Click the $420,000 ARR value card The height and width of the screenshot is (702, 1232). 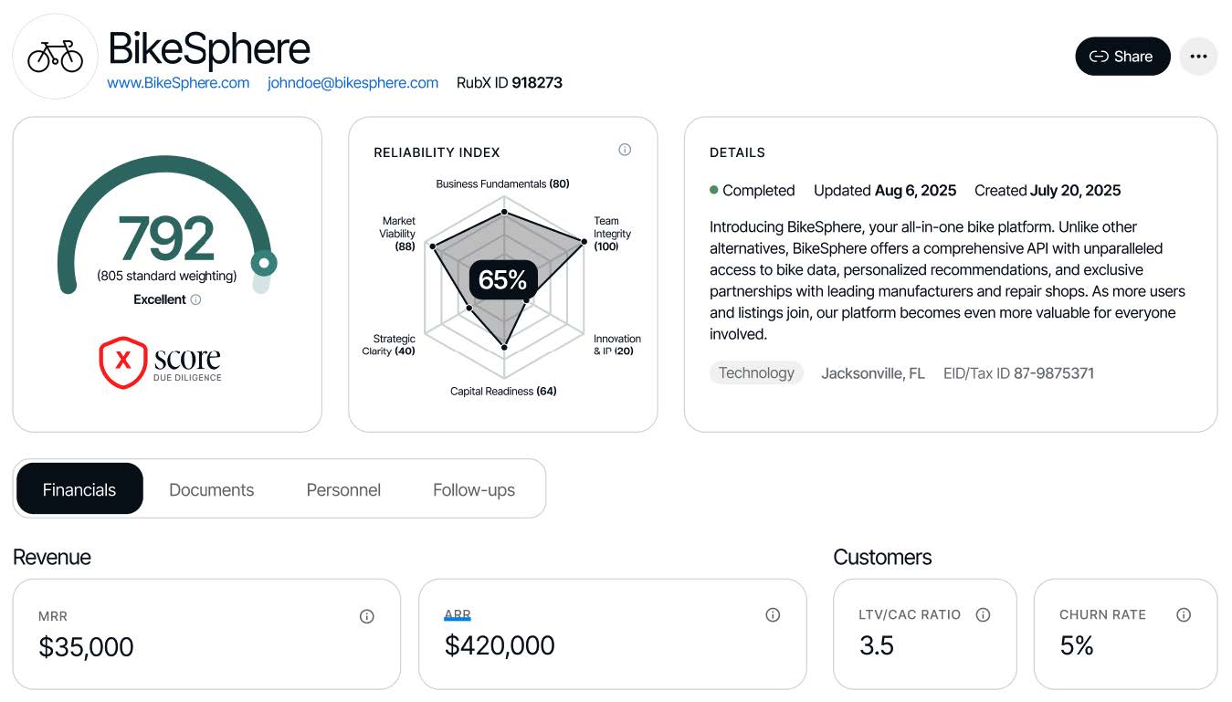pyautogui.click(x=612, y=634)
